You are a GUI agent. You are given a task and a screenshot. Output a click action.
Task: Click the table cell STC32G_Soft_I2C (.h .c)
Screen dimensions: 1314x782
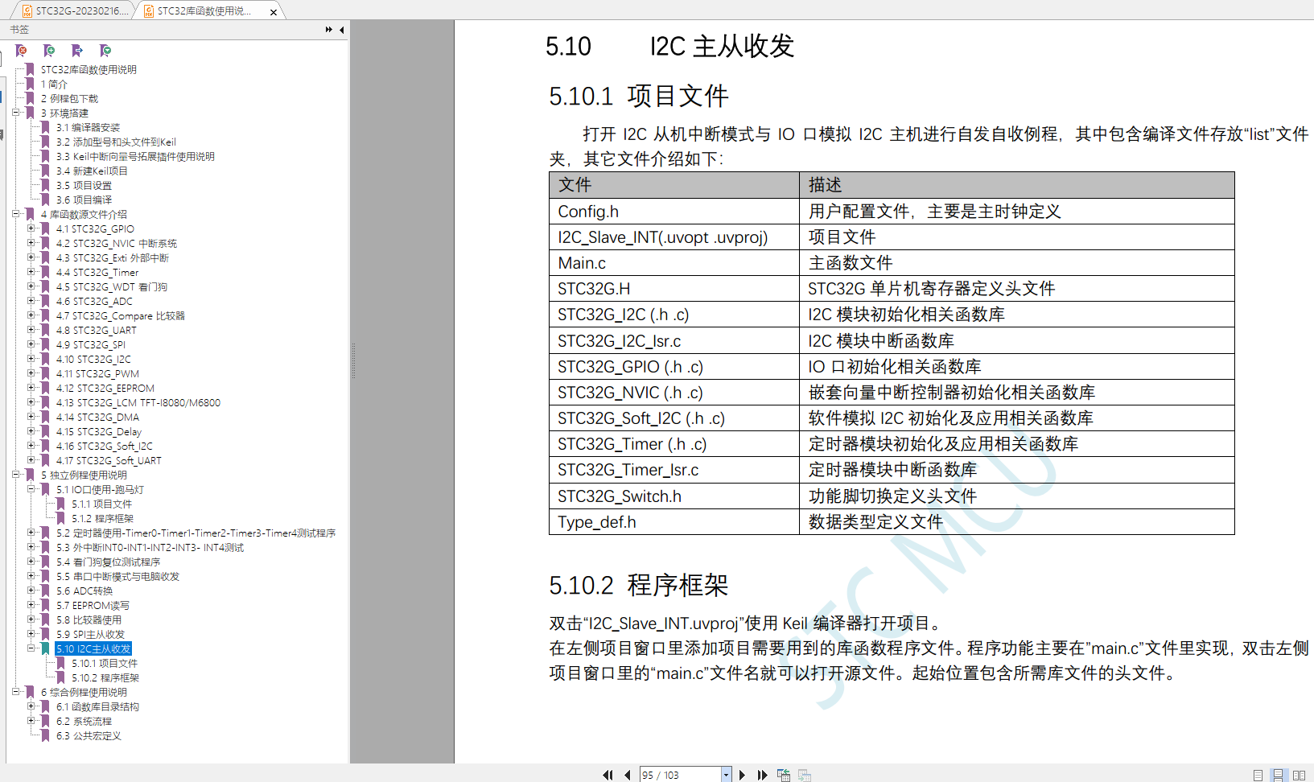click(674, 418)
